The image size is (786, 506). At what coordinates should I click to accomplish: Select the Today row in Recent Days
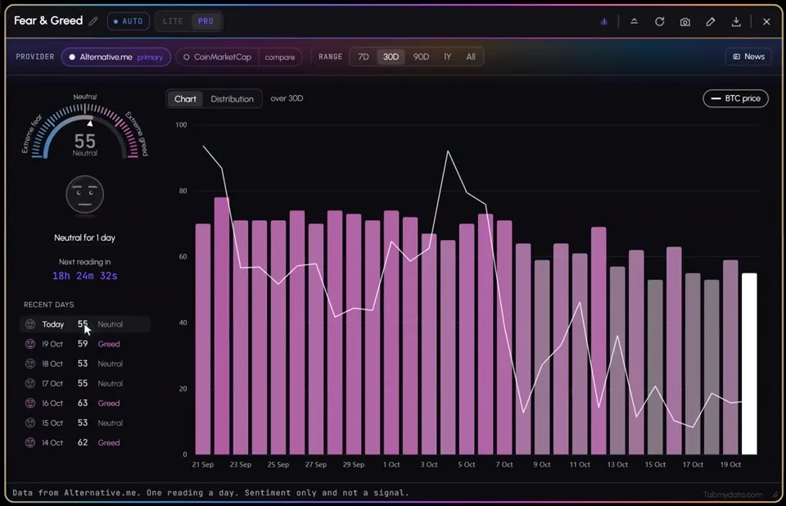pos(84,324)
